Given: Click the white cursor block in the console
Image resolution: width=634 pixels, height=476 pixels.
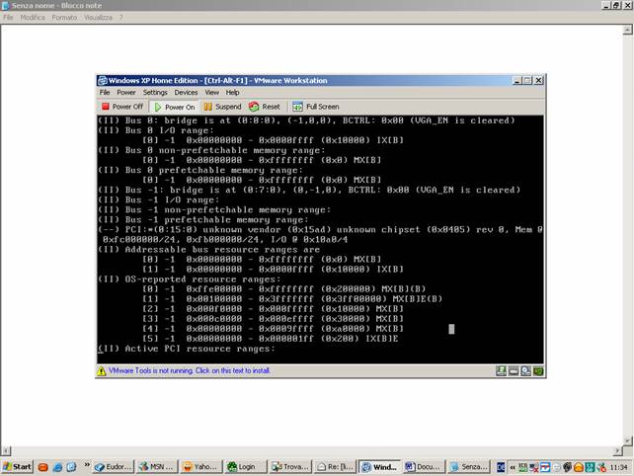Looking at the screenshot, I should pyautogui.click(x=451, y=329).
